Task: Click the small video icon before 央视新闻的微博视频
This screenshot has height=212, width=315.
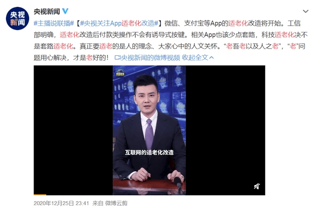Action: 117,58
